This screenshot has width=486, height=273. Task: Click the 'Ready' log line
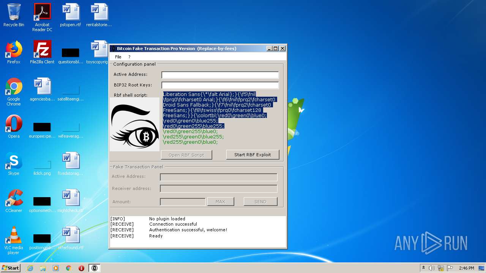(x=156, y=236)
